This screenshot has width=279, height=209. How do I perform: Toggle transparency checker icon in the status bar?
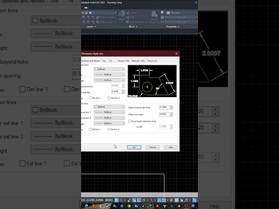pos(176,200)
